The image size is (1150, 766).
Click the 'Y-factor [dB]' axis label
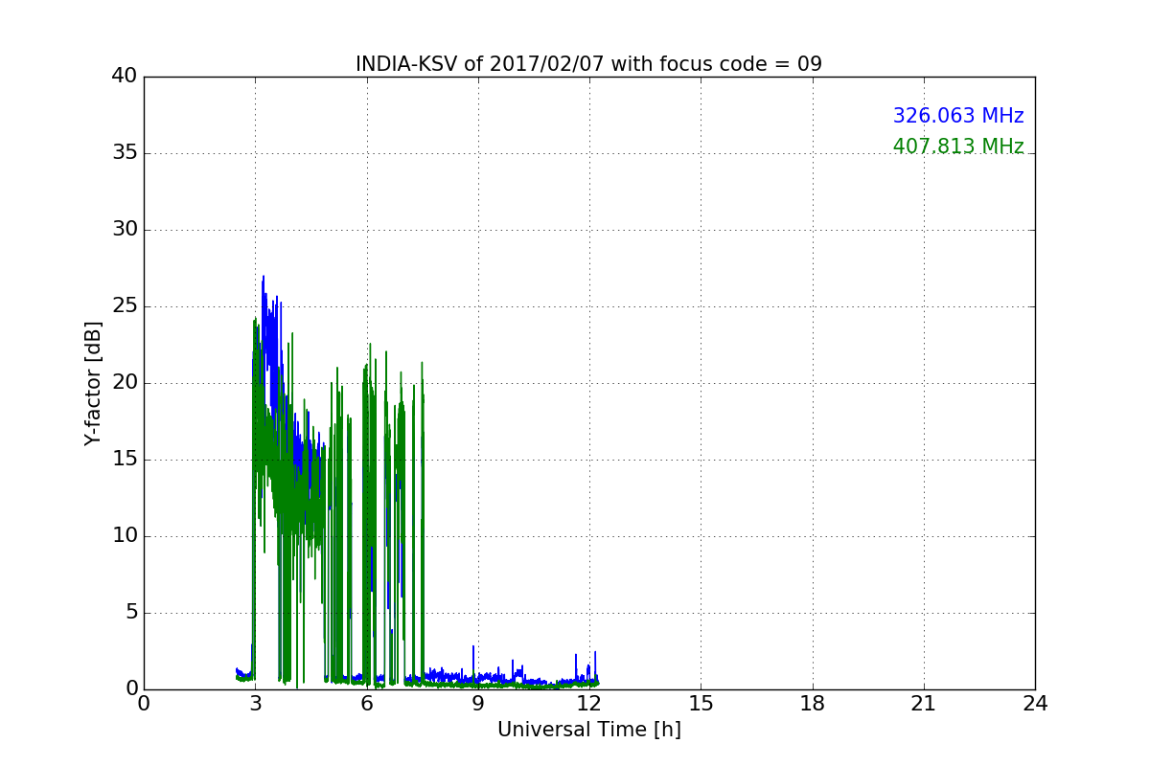pyautogui.click(x=93, y=383)
